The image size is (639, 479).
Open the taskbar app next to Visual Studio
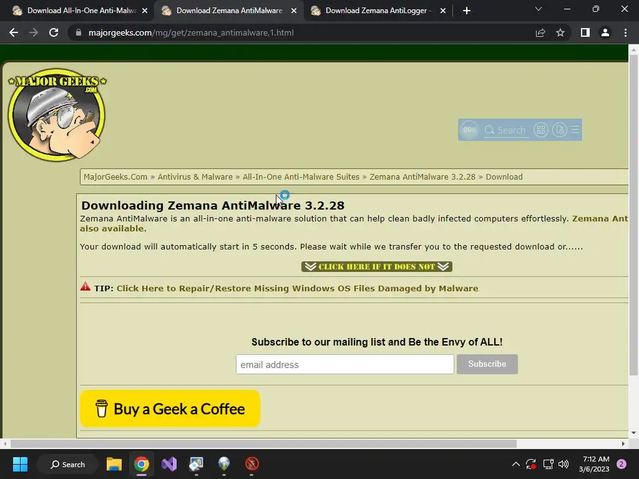197,464
